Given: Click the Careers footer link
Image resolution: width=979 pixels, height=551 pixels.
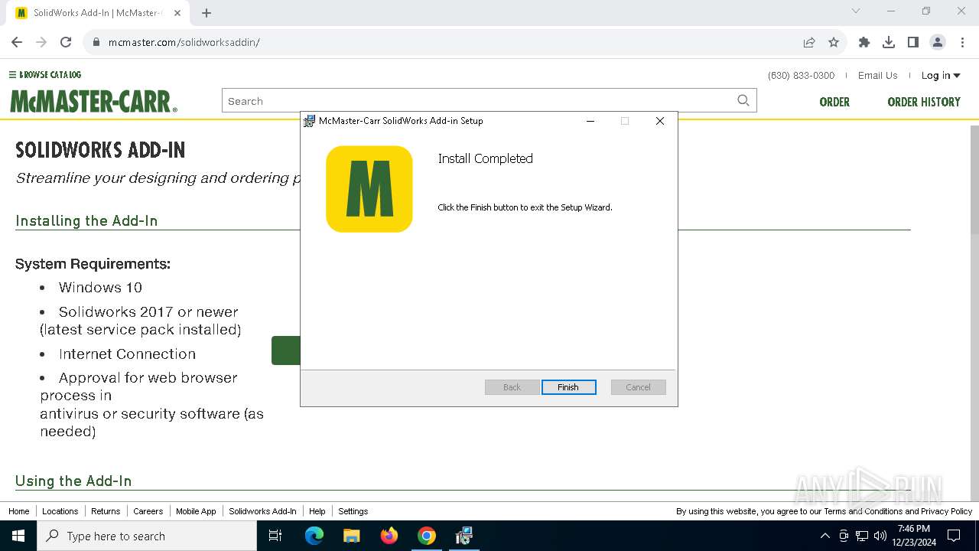Looking at the screenshot, I should [x=148, y=511].
